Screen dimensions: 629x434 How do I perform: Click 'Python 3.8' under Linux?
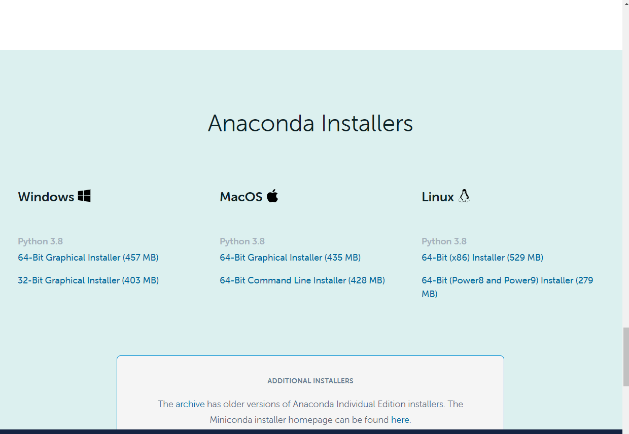point(444,241)
